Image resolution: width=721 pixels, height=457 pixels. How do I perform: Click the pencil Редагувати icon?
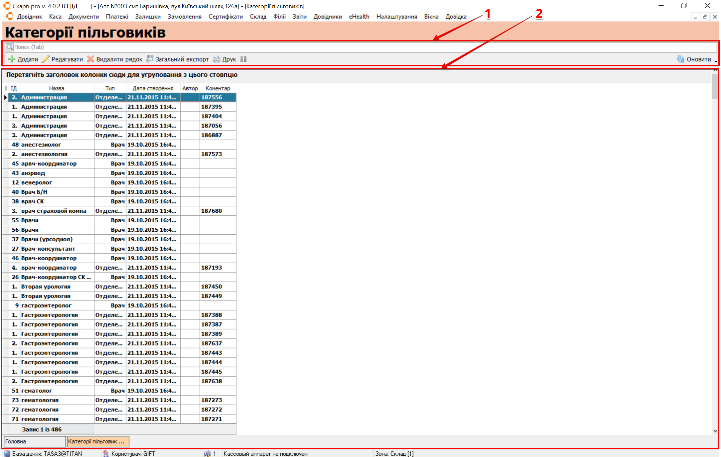pyautogui.click(x=45, y=59)
